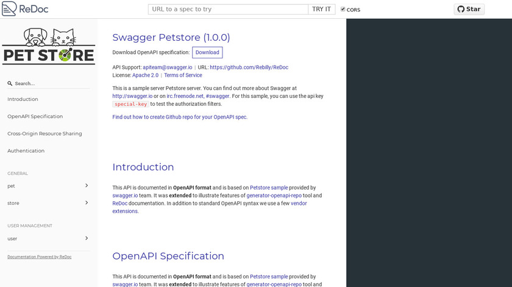The image size is (512, 287).
Task: Open Introduction in the sidebar menu
Action: click(23, 99)
